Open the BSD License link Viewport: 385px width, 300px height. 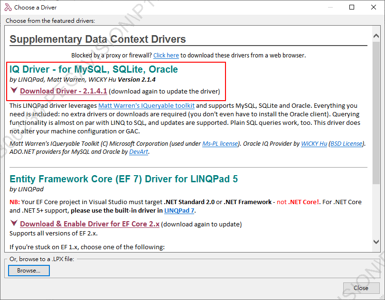pos(347,144)
